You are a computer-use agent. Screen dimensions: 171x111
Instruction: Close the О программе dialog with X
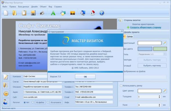(x=122, y=31)
